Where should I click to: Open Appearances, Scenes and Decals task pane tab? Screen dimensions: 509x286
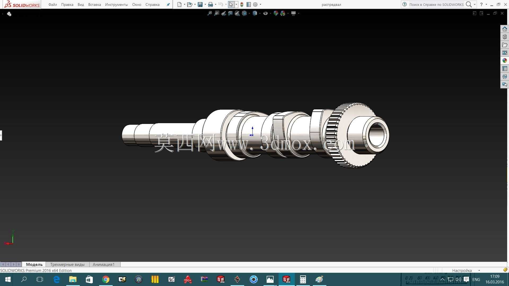[504, 61]
